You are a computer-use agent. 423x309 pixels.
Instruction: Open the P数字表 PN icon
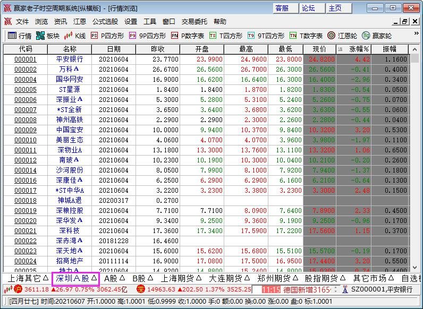pos(174,36)
